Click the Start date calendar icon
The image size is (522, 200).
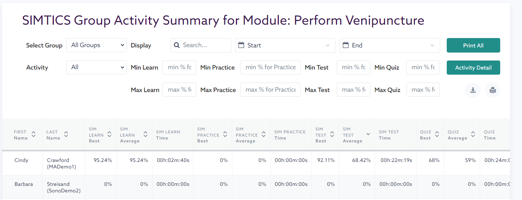click(241, 45)
